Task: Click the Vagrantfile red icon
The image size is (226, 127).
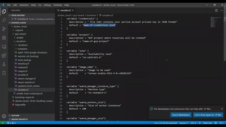Action: tap(13, 105)
